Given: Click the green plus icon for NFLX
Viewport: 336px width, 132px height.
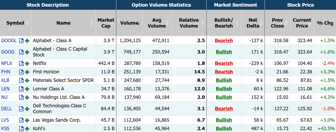Looking at the screenshot, I should [x=27, y=64].
